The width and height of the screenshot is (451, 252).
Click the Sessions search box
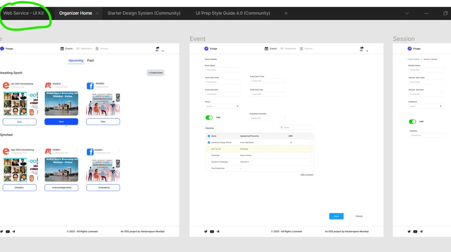click(297, 127)
